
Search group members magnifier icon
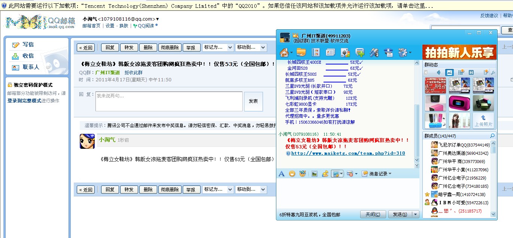492,136
